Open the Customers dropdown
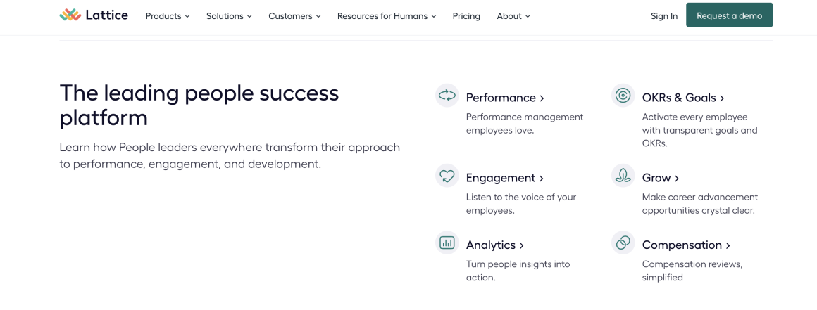The width and height of the screenshot is (817, 310). pyautogui.click(x=294, y=16)
